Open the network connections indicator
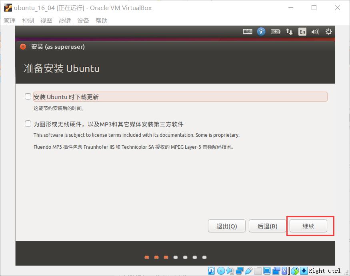350x276 pixels. click(x=289, y=32)
